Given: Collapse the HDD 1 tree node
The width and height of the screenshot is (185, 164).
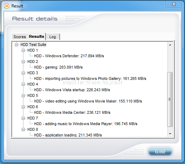Looking at the screenshot, I should pyautogui.click(x=23, y=51).
